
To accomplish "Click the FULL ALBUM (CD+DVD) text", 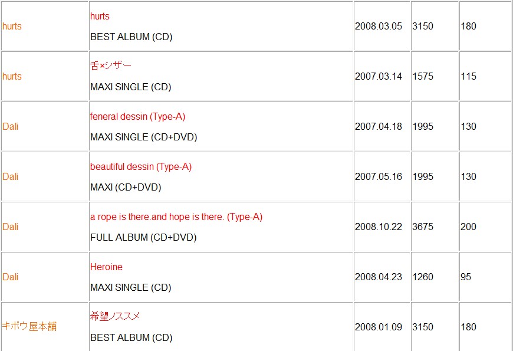I will 143,237.
